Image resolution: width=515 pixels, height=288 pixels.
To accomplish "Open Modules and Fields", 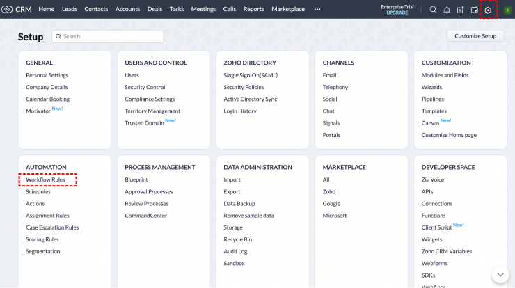I will pos(445,75).
